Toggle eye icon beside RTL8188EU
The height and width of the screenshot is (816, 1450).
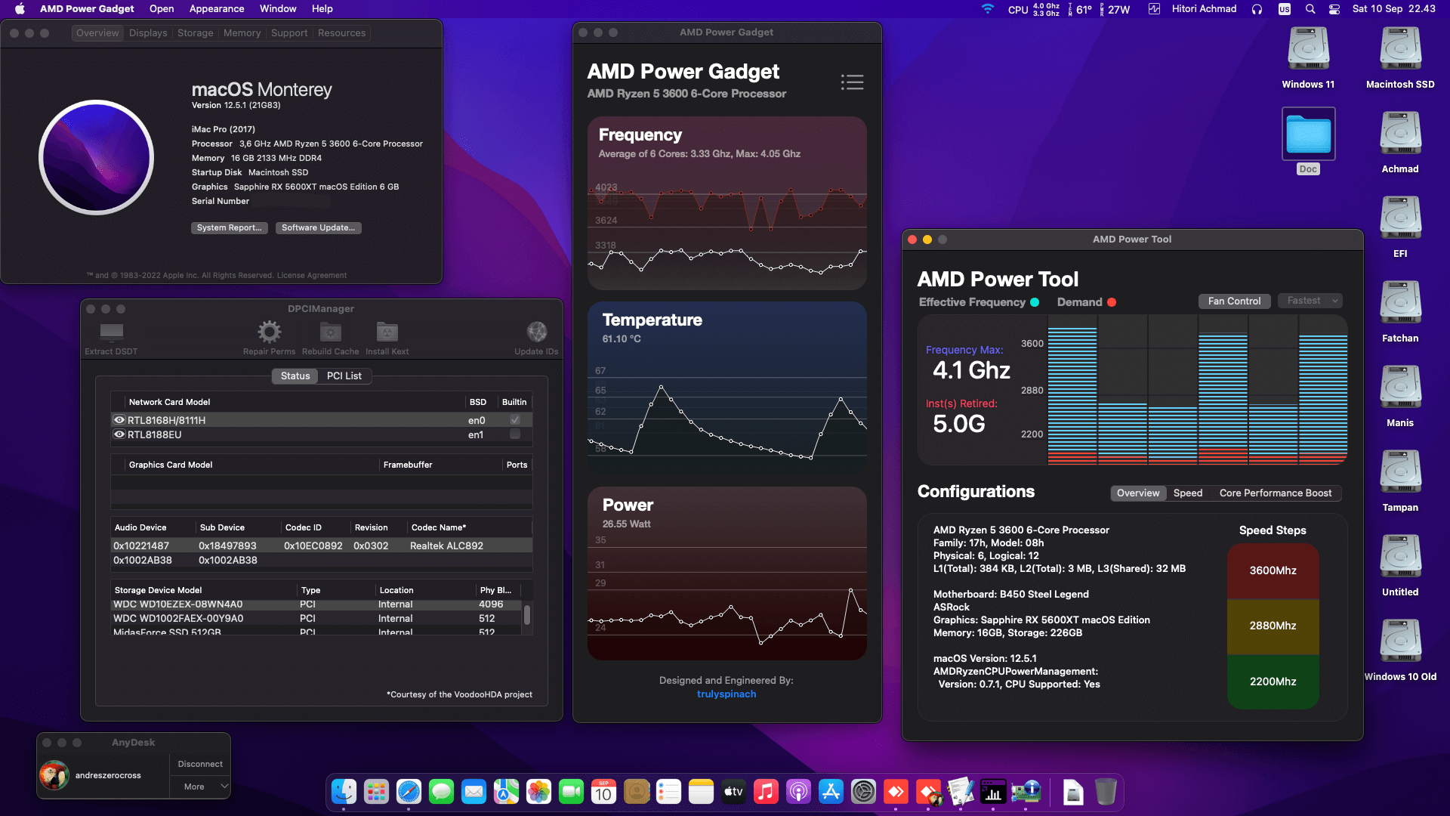click(x=119, y=434)
